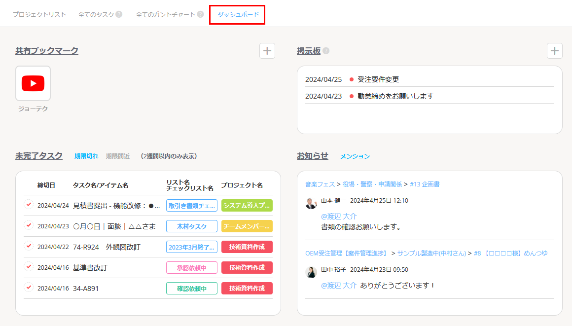The width and height of the screenshot is (572, 326).
Task: Switch to the メンション tab in お知らせ
Action: click(354, 155)
